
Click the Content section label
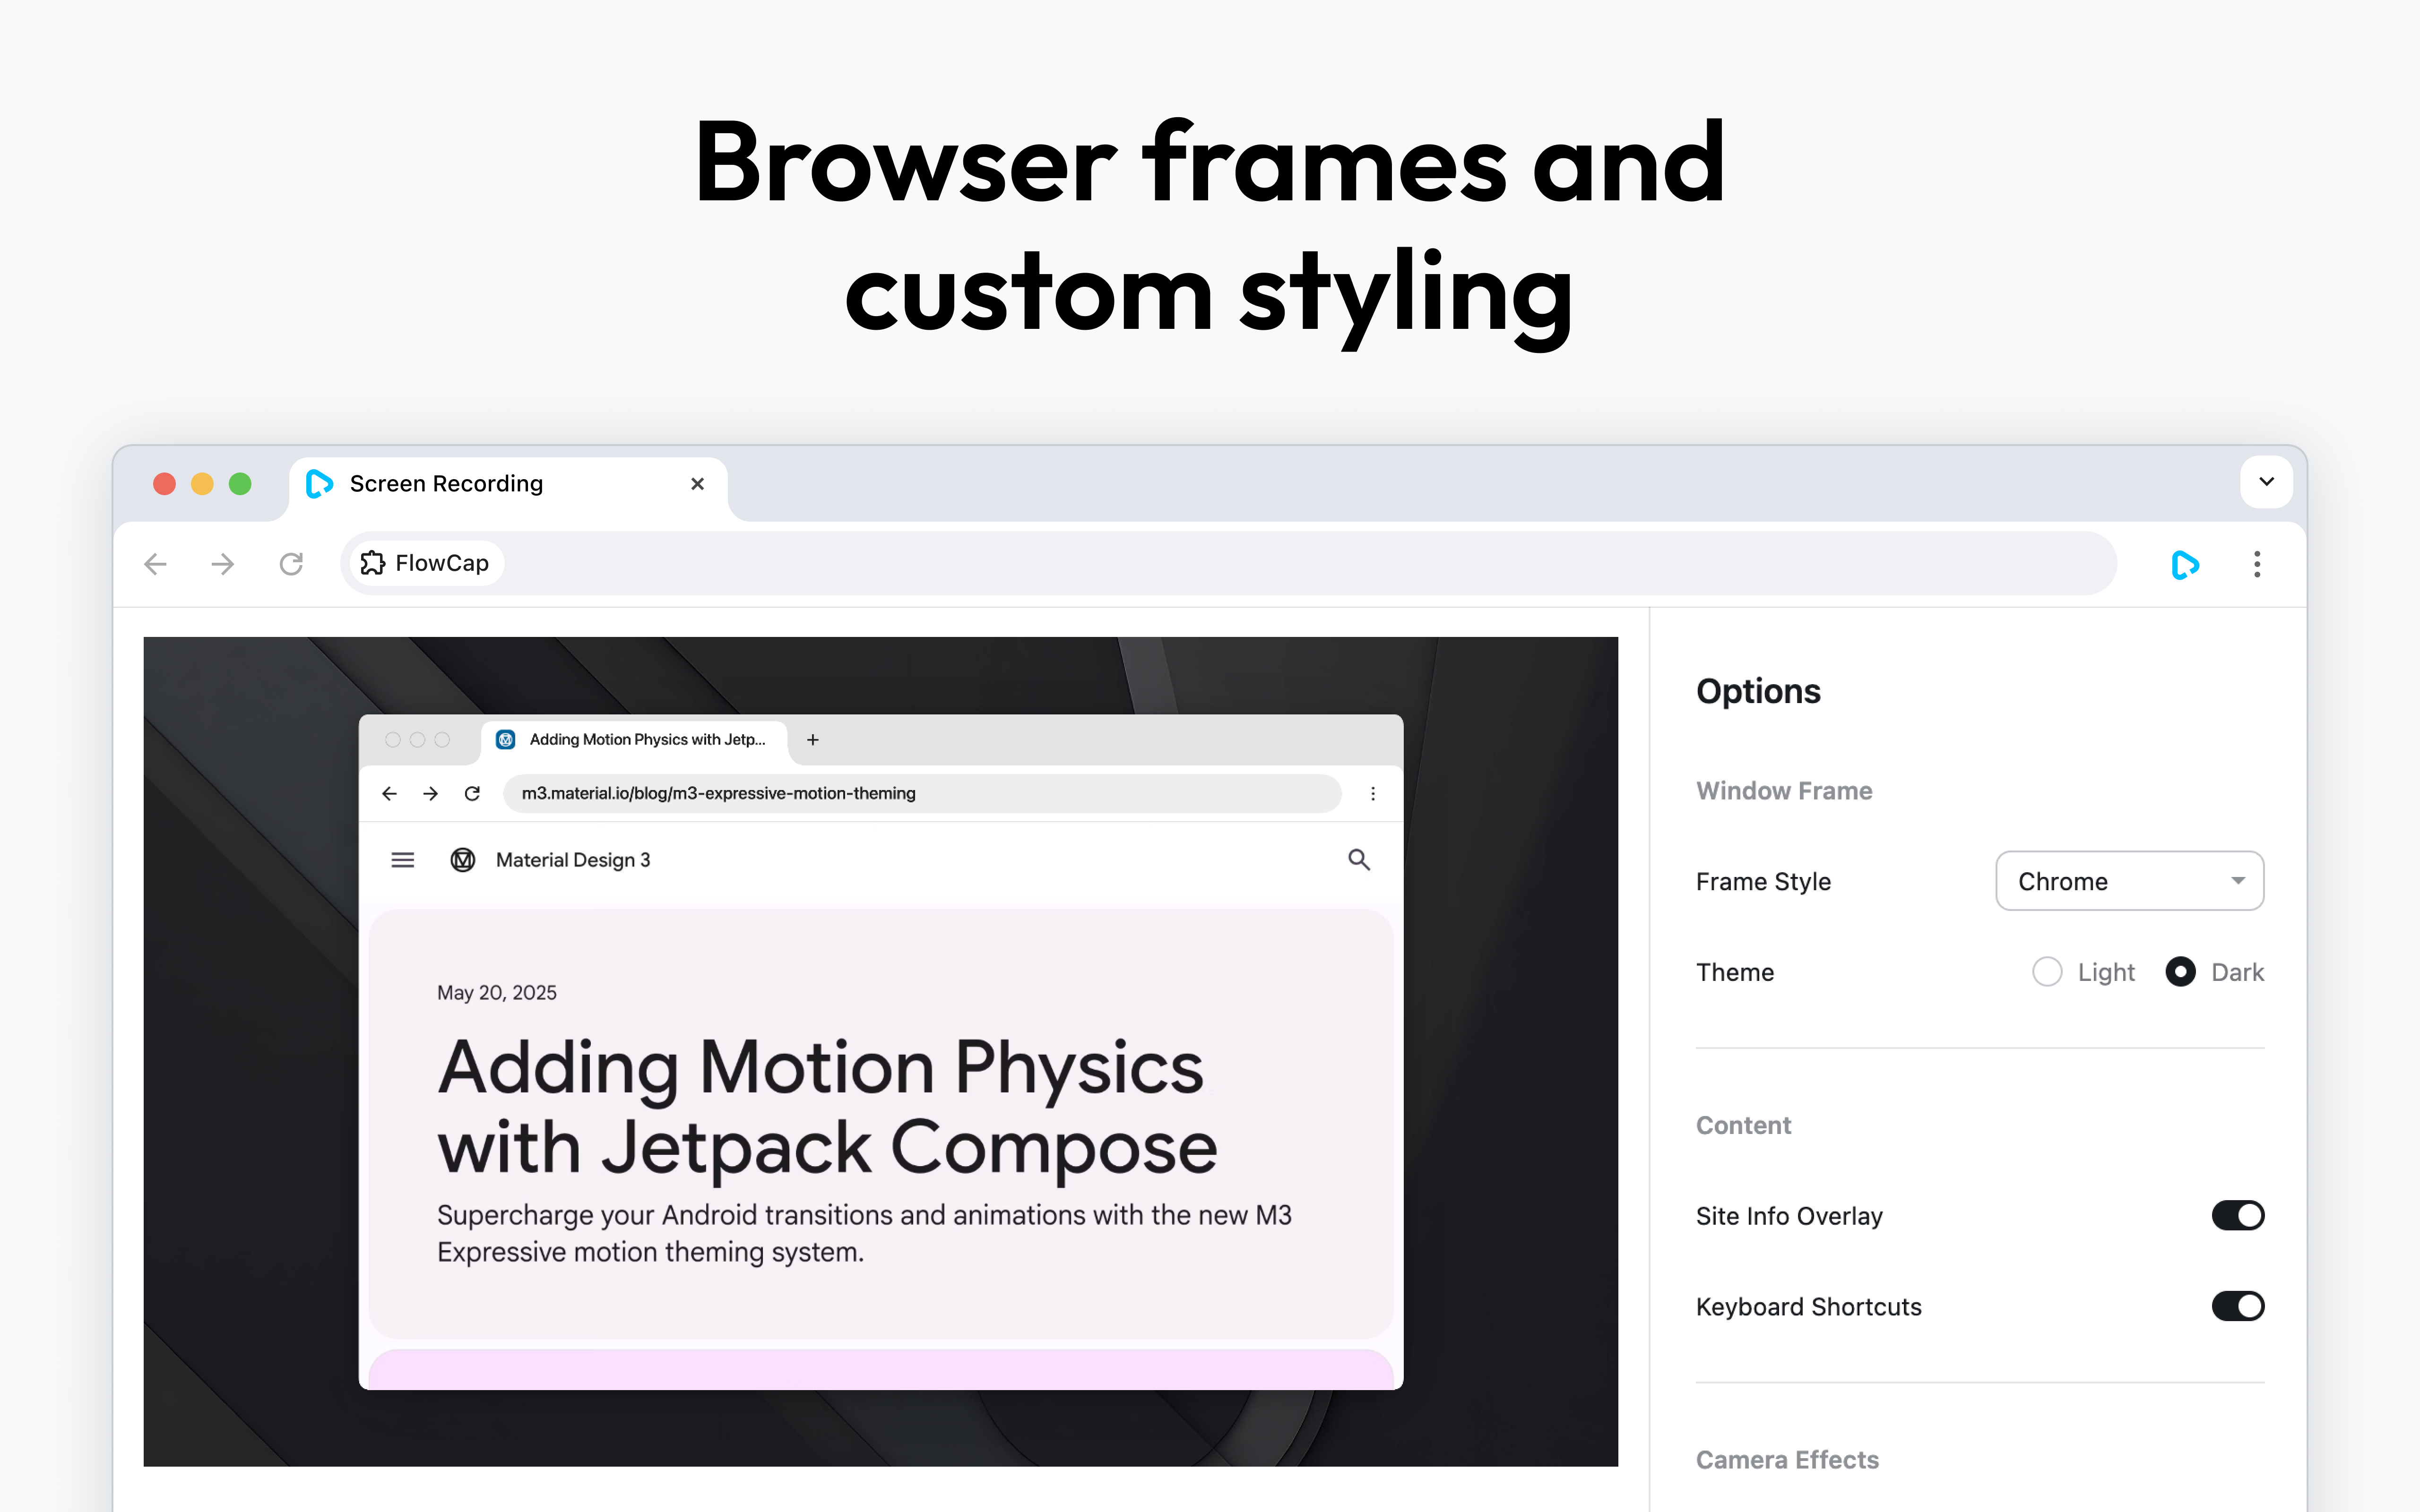pos(1743,1126)
